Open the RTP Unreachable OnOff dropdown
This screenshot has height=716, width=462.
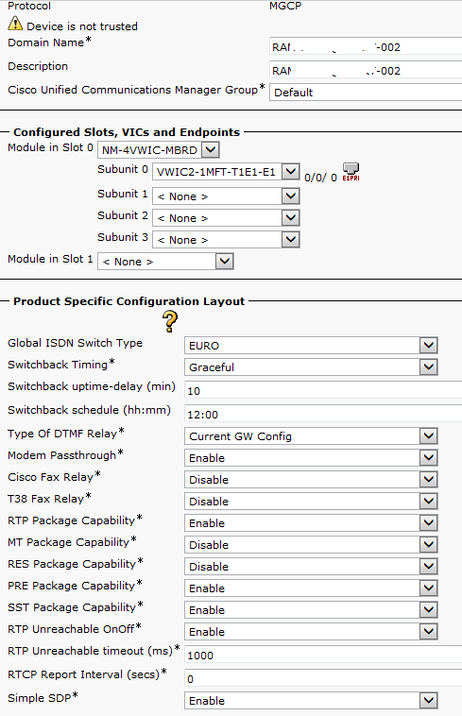(x=311, y=632)
